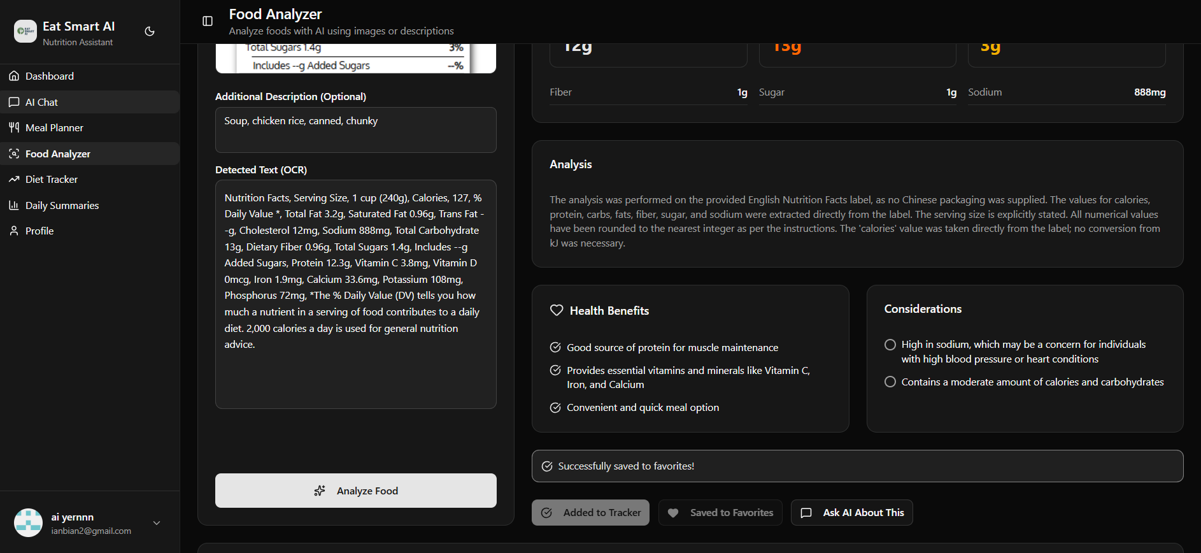The image size is (1201, 553).
Task: Click the Considerations heading
Action: coord(923,309)
